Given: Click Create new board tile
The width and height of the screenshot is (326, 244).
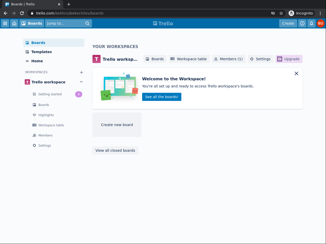Looking at the screenshot, I should [117, 125].
